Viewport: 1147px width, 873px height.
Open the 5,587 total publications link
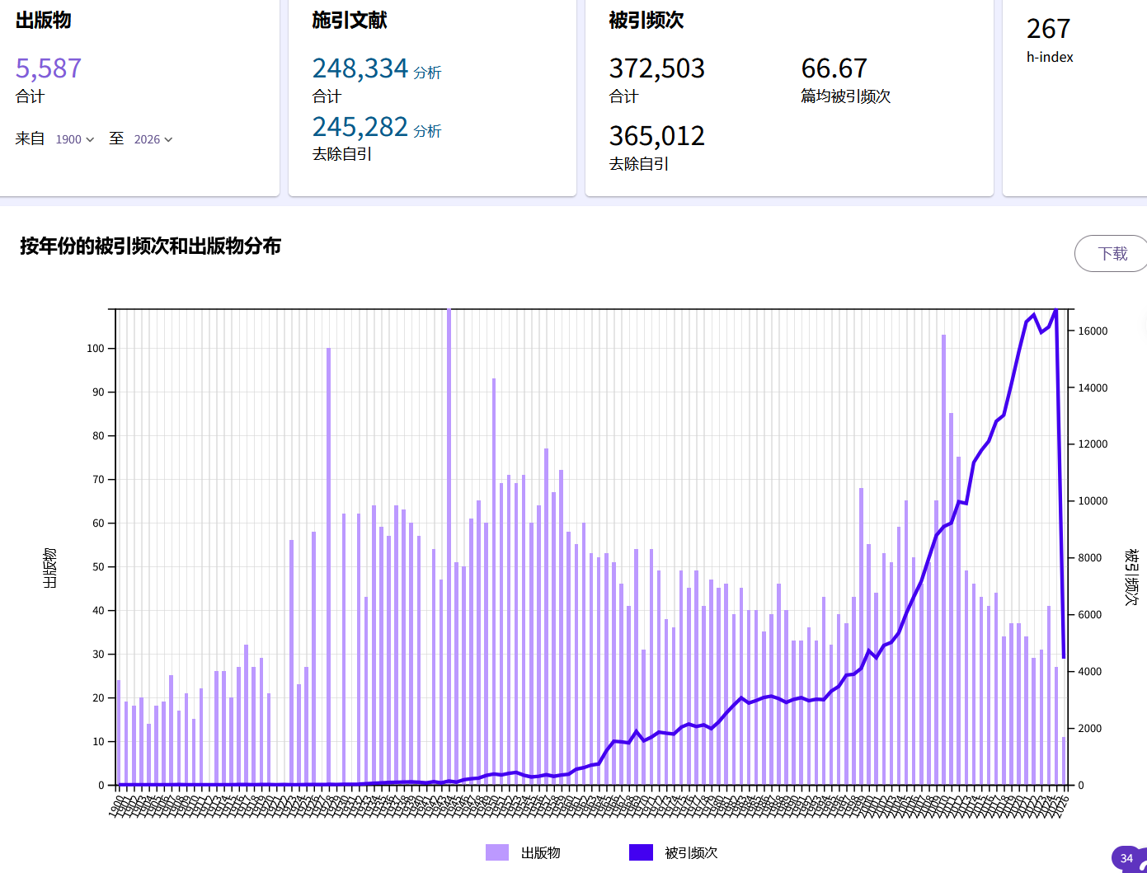pos(49,68)
